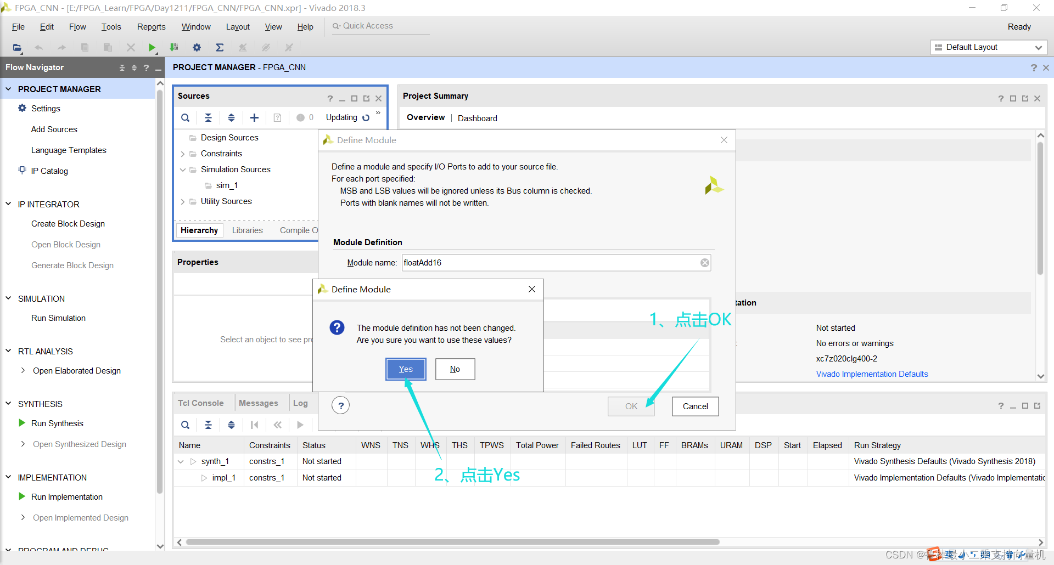This screenshot has height=565, width=1054.
Task: Click Run Synthesis
Action: pyautogui.click(x=57, y=423)
